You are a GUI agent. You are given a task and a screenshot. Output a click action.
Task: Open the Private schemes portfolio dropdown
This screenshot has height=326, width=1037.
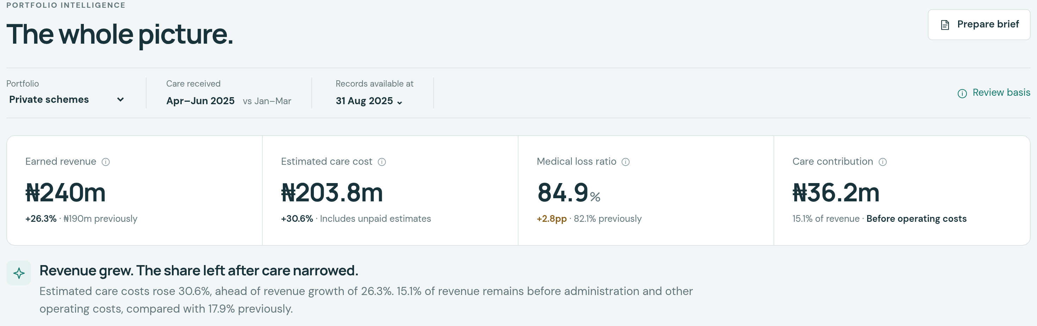(67, 99)
